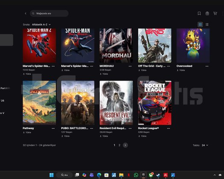The image size is (224, 179).
Task: Go to page 2 of library
Action: pos(119,145)
